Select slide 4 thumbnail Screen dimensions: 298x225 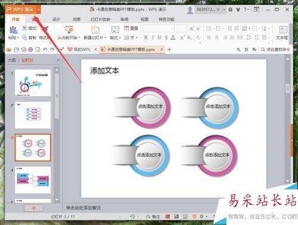coord(33,180)
